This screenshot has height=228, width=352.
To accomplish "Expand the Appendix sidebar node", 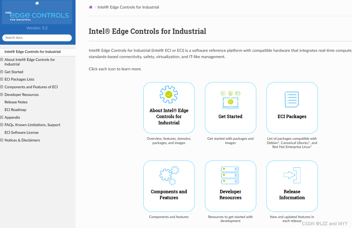I will coord(2,117).
